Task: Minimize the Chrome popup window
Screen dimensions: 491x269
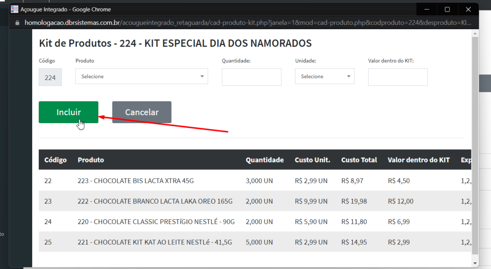Action: point(426,9)
